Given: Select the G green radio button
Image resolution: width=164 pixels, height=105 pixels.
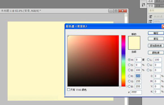Looking at the screenshot, I should (x=129, y=81).
